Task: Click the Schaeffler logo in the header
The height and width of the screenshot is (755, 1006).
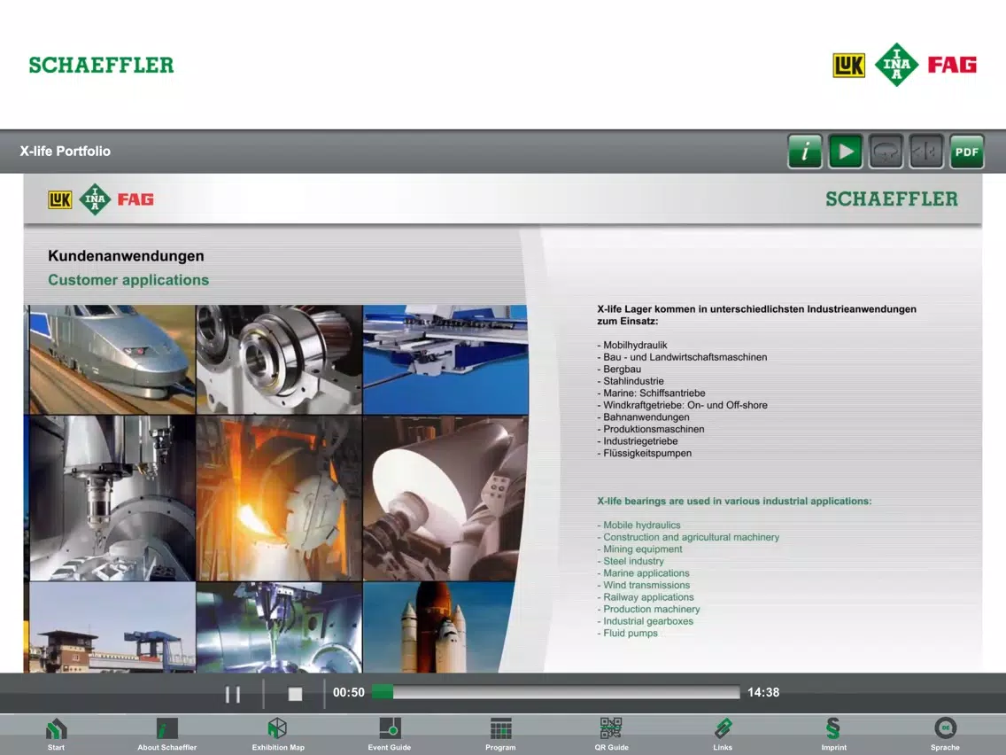Action: coord(101,65)
